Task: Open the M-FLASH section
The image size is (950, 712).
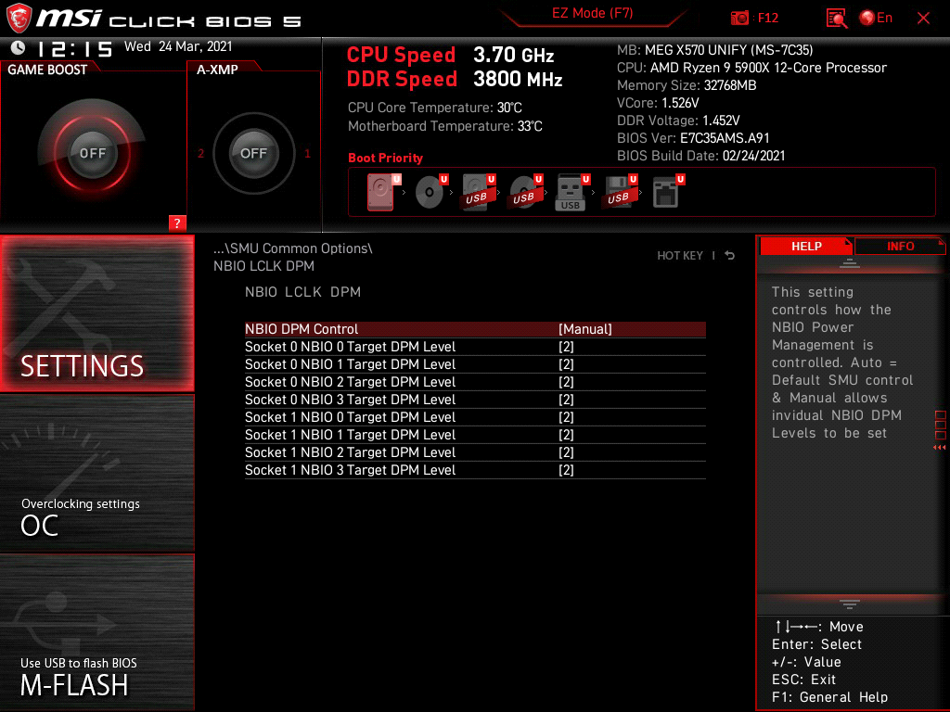Action: [x=96, y=632]
